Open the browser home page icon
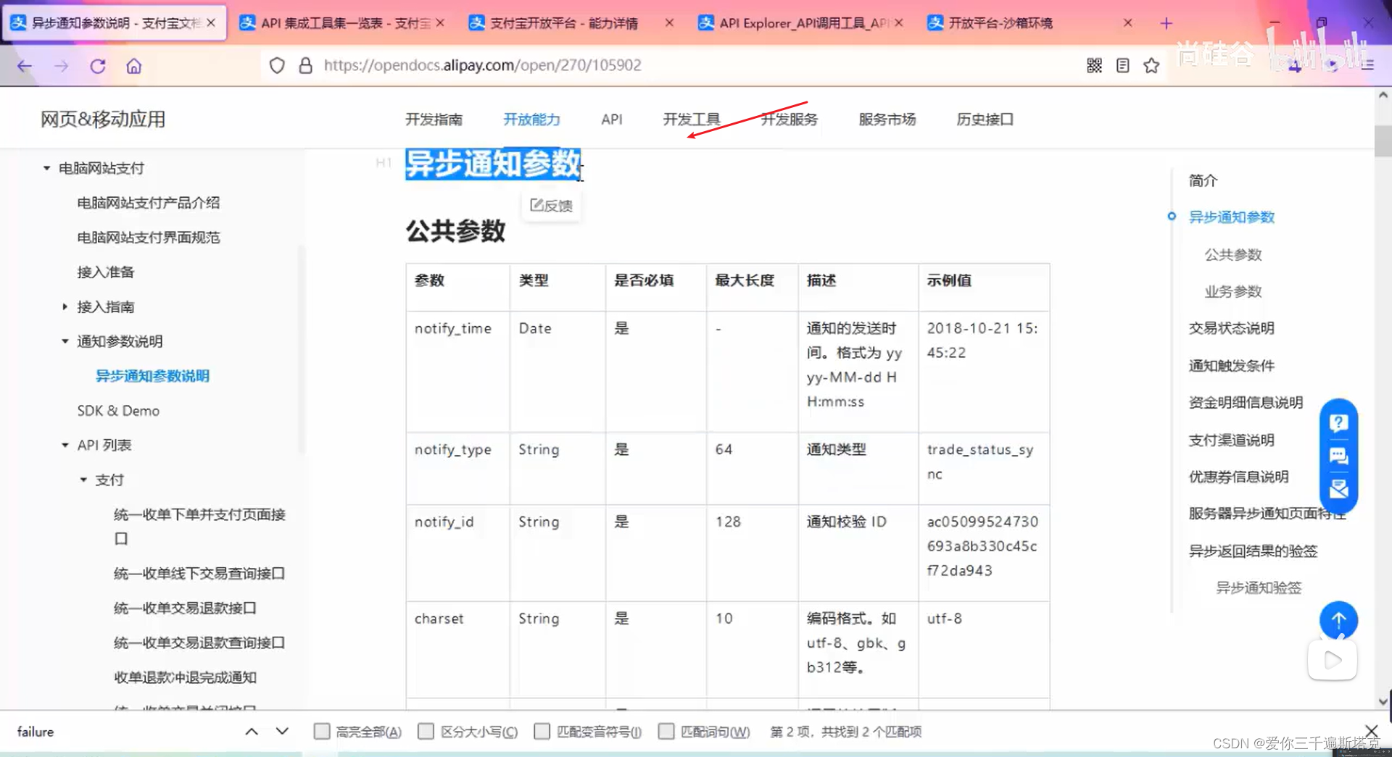1392x757 pixels. [x=134, y=66]
